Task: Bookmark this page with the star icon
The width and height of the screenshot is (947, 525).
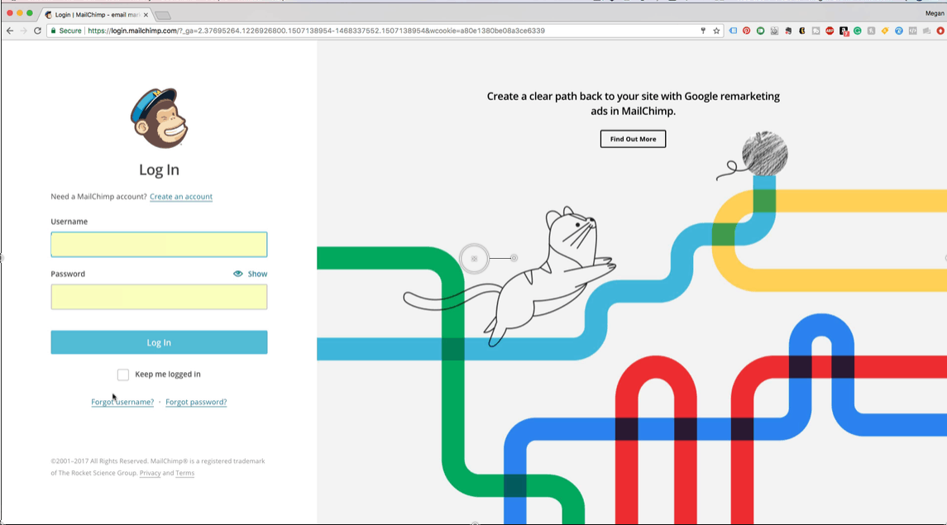Action: pos(717,31)
